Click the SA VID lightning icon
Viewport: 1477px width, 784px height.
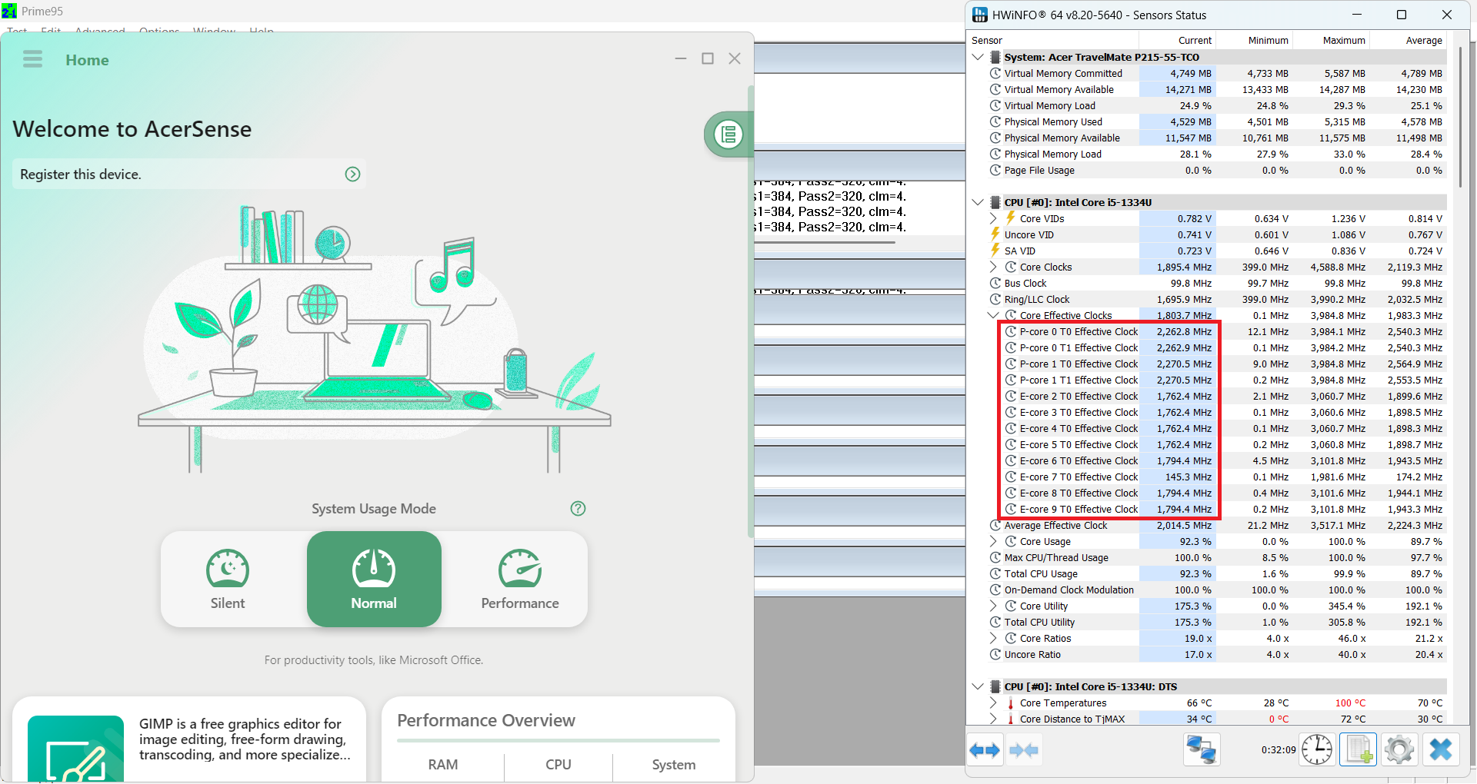(x=995, y=250)
